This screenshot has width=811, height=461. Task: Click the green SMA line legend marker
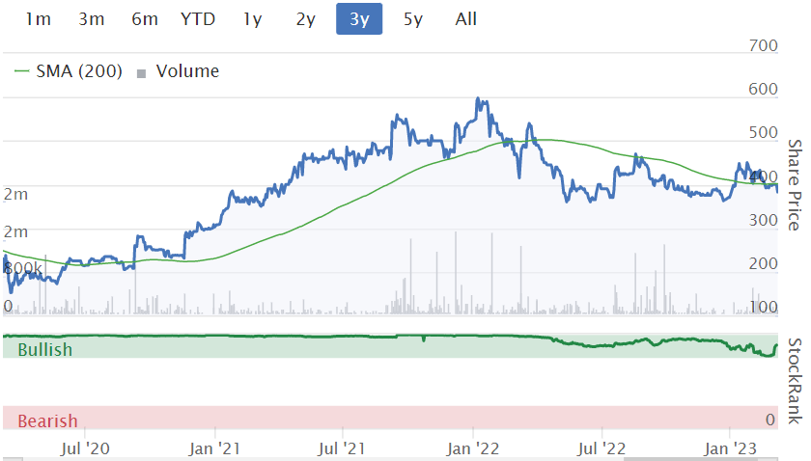coord(21,70)
